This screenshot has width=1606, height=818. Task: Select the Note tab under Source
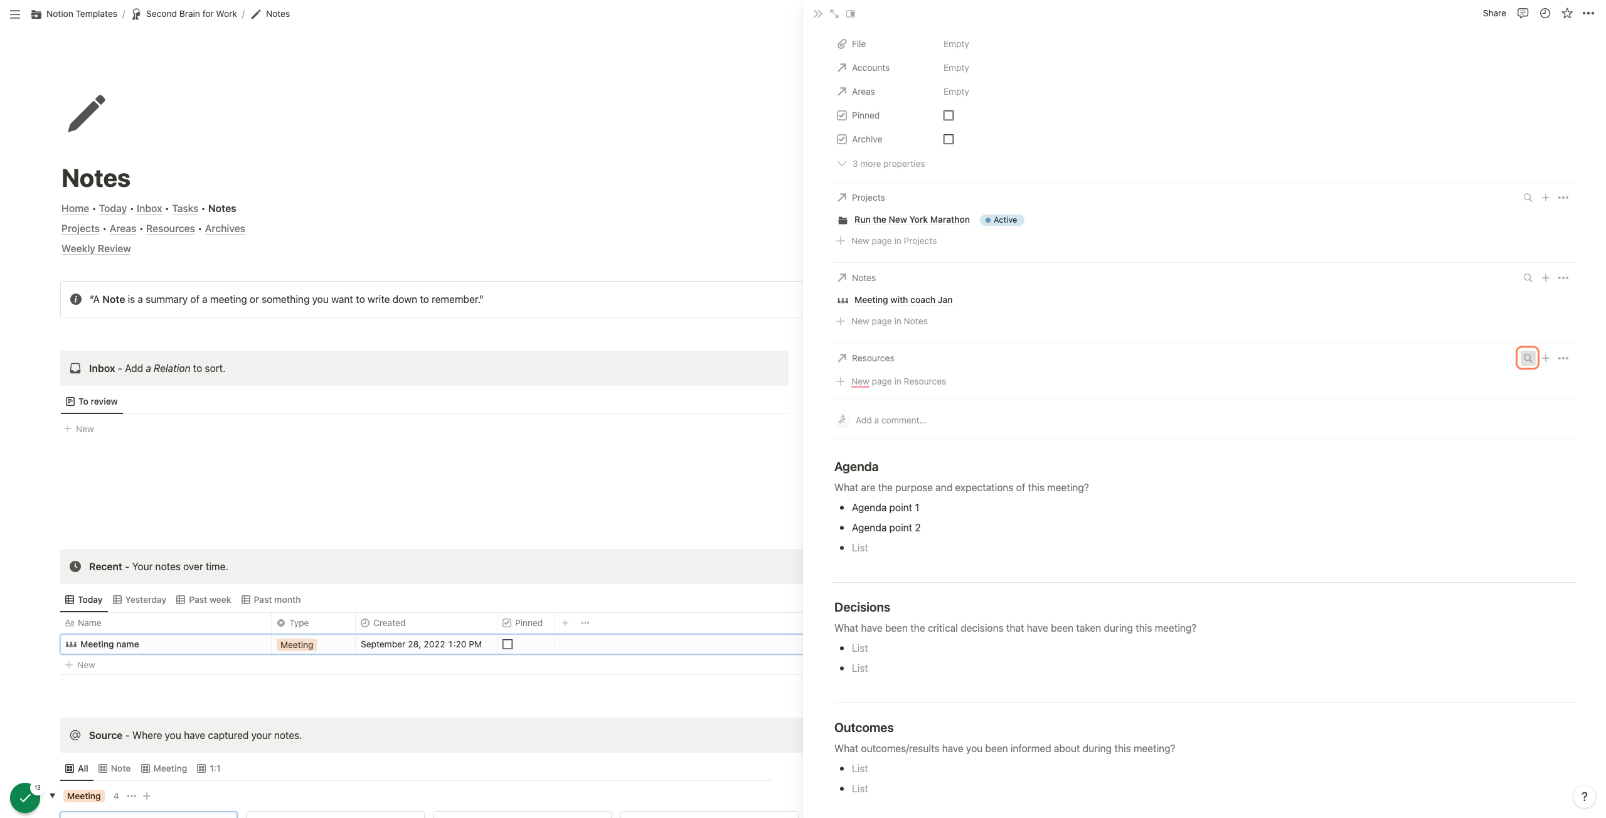coord(115,768)
